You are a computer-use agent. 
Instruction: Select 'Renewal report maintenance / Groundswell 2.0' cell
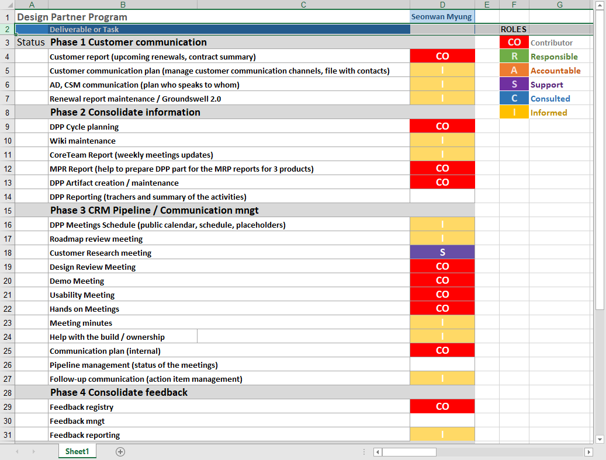pyautogui.click(x=229, y=99)
